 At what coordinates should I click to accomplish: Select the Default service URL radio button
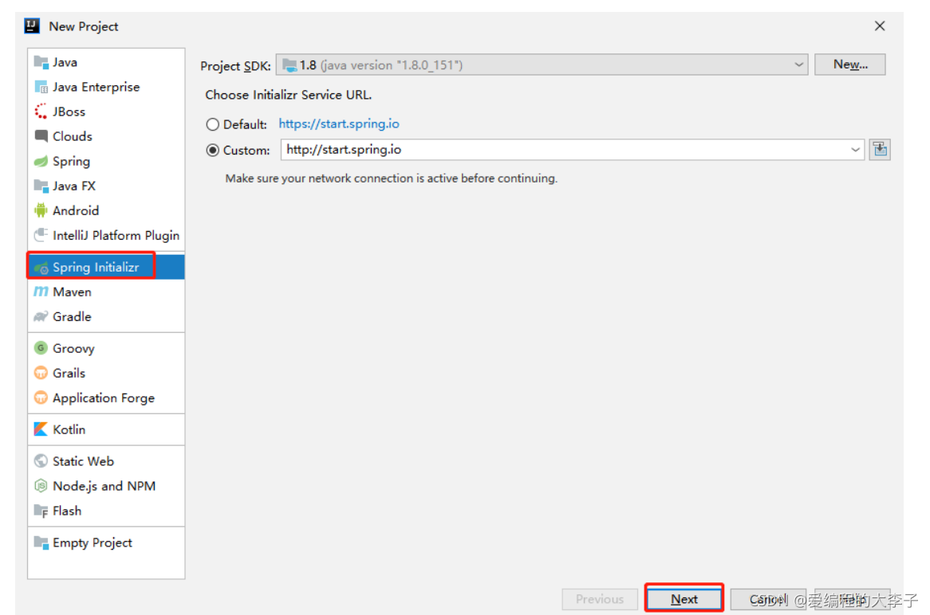click(212, 124)
